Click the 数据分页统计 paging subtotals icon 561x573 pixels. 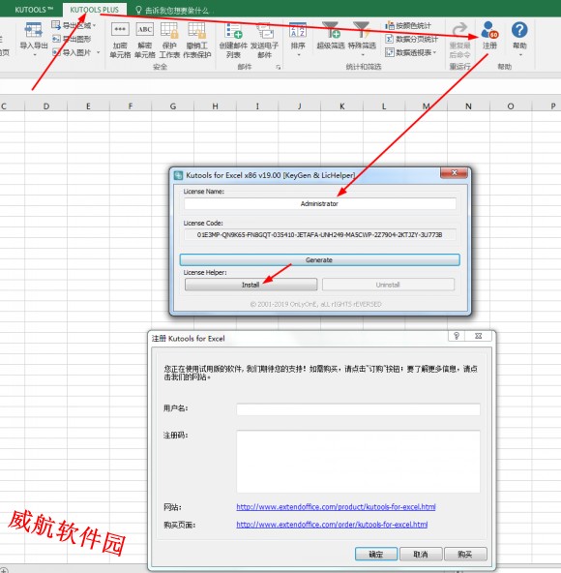390,39
